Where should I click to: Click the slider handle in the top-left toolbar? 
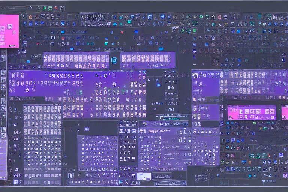tap(31, 8)
